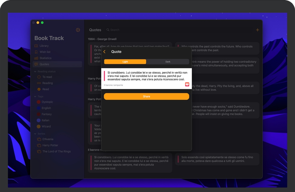Screen dimensions: 295x192
Task: Click the Read checkmark icon
Action: tap(39, 89)
